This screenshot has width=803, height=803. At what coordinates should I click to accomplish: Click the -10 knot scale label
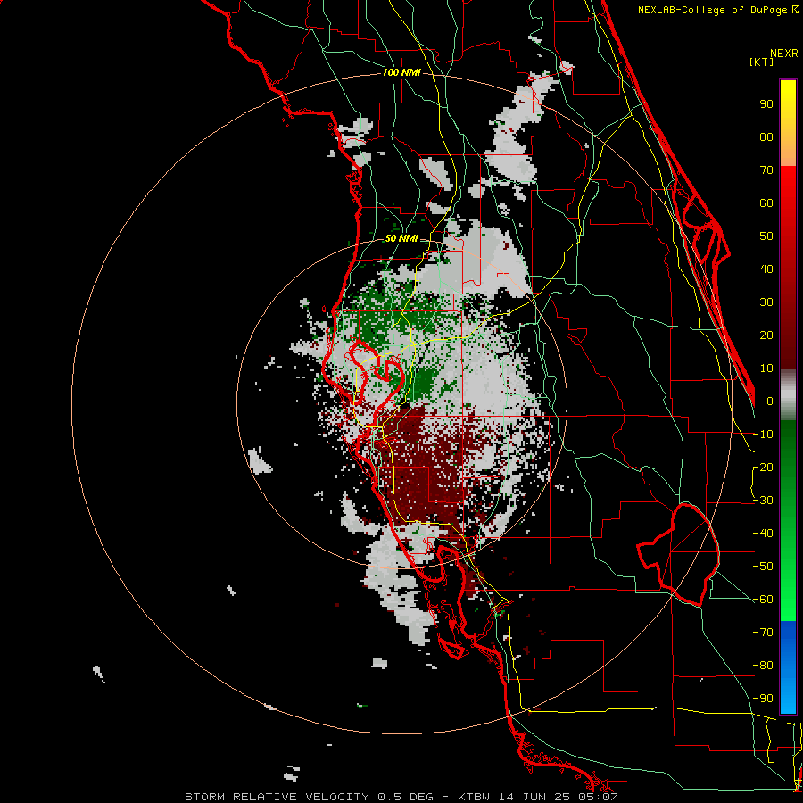click(x=764, y=434)
